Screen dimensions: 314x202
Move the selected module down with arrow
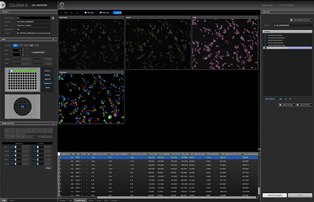tap(290, 99)
